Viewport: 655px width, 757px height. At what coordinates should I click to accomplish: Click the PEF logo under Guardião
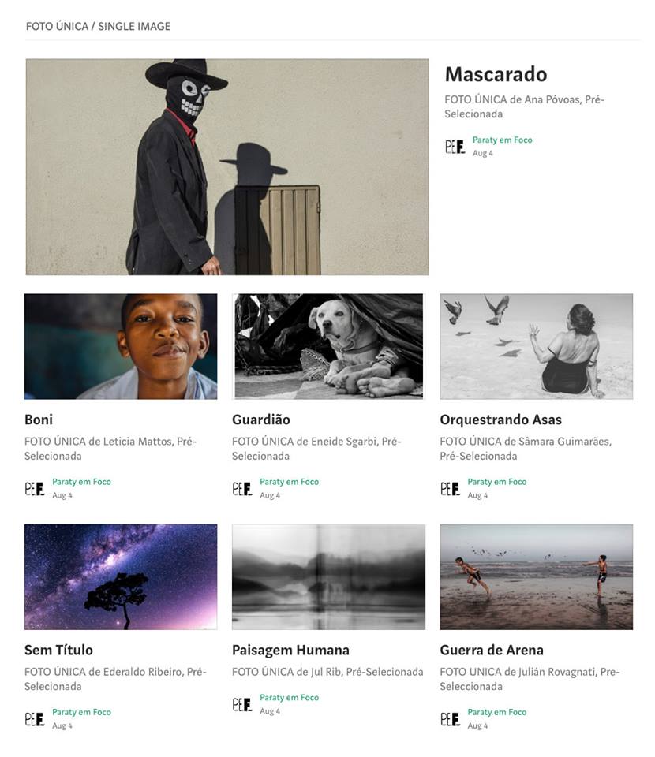tap(241, 488)
